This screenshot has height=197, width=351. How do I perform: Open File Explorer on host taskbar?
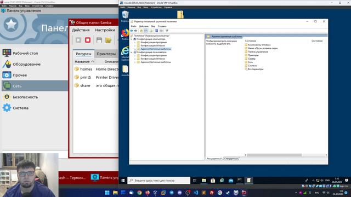point(115,193)
